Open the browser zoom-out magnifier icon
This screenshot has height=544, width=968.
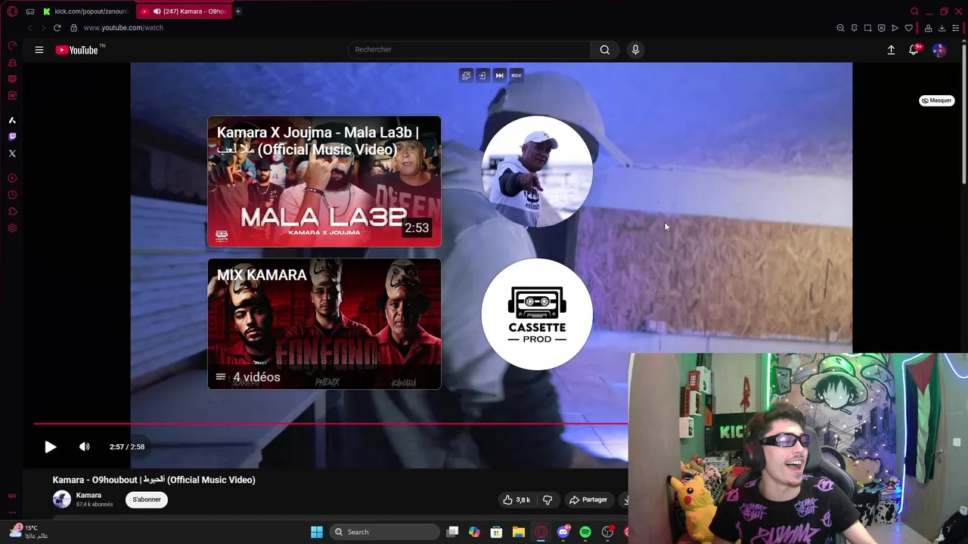840,28
